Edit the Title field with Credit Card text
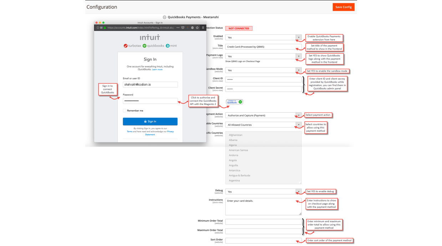 [x=264, y=47]
